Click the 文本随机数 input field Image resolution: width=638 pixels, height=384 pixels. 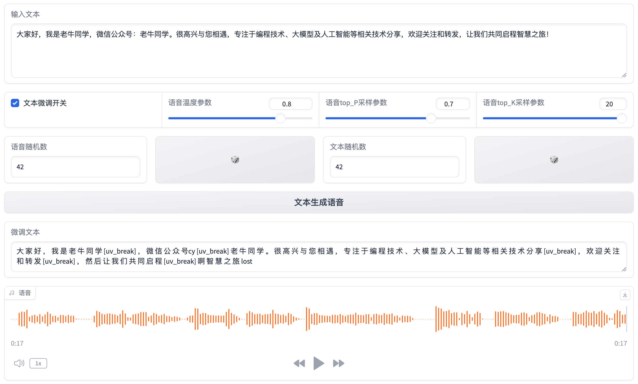click(x=394, y=167)
